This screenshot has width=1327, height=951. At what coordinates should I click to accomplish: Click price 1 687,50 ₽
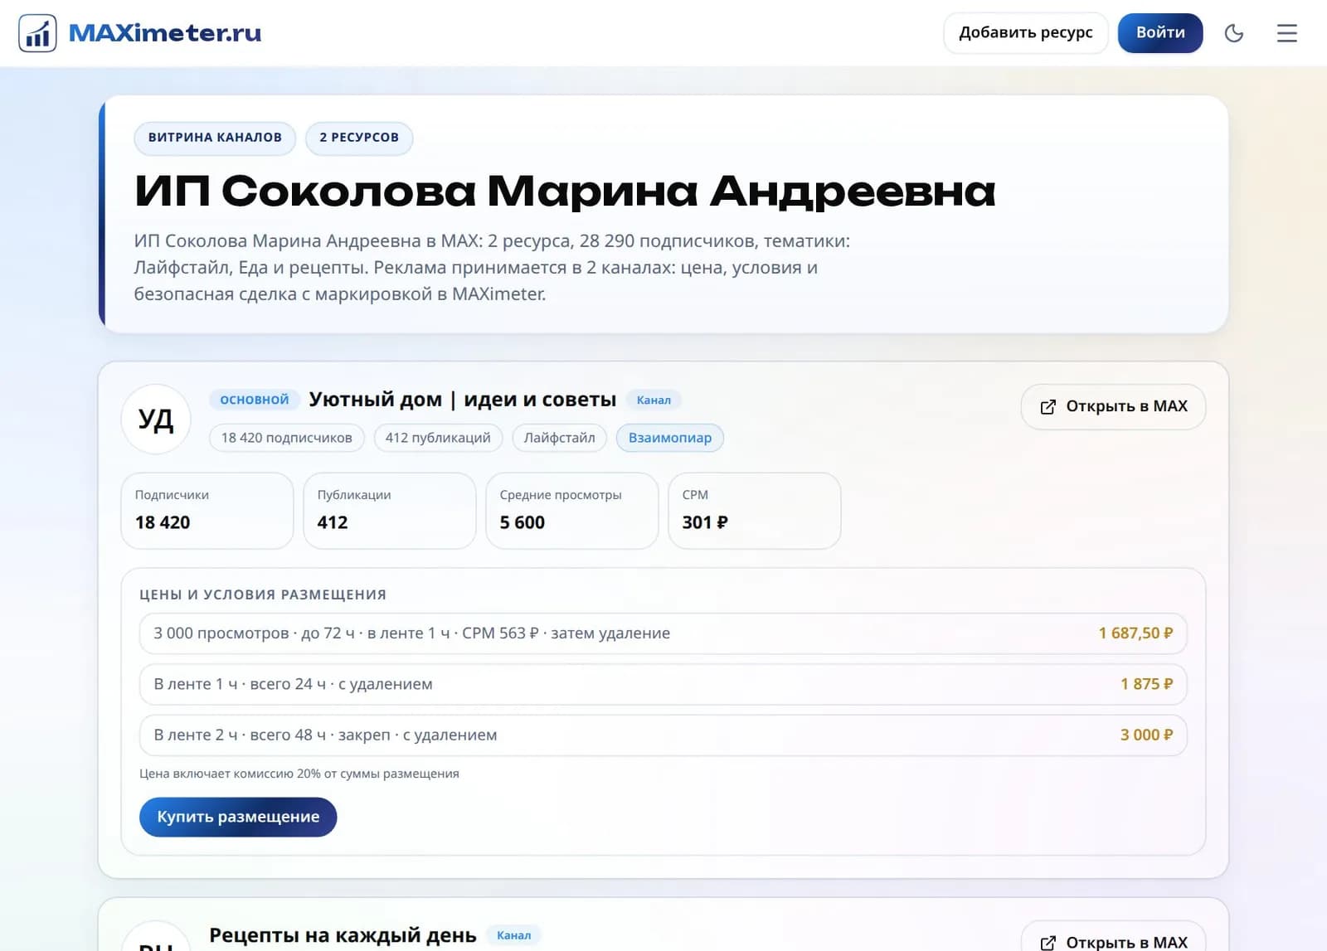point(1135,633)
